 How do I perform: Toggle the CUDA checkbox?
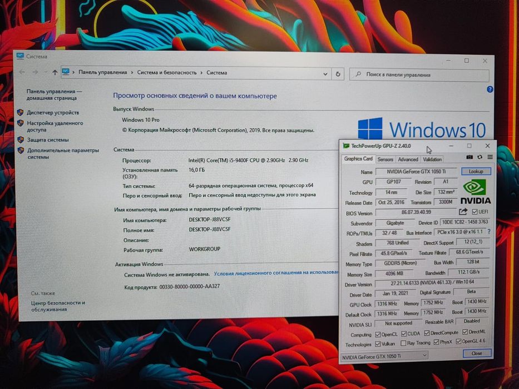[403, 334]
